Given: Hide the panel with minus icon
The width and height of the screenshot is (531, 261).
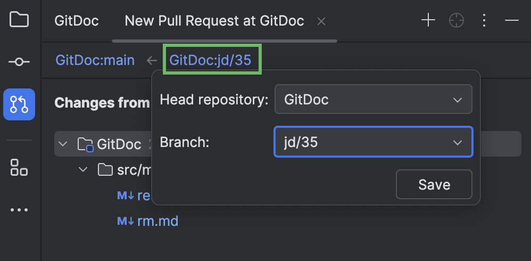Looking at the screenshot, I should 512,20.
